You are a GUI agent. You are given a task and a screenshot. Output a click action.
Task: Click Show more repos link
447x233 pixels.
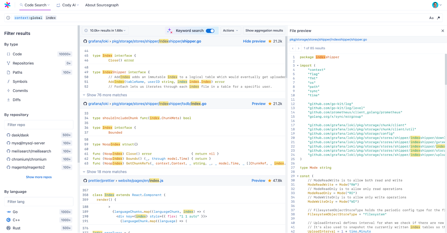tap(39, 177)
